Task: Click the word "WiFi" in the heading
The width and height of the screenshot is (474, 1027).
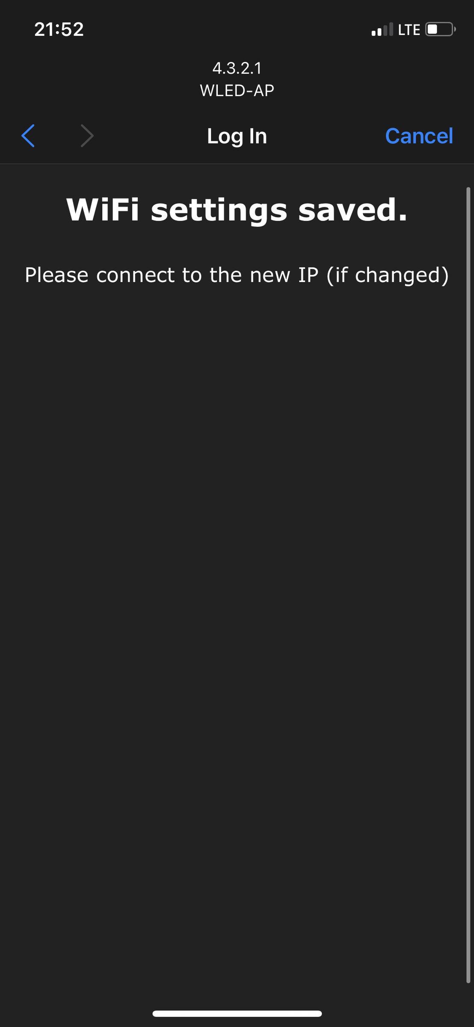Action: [103, 210]
